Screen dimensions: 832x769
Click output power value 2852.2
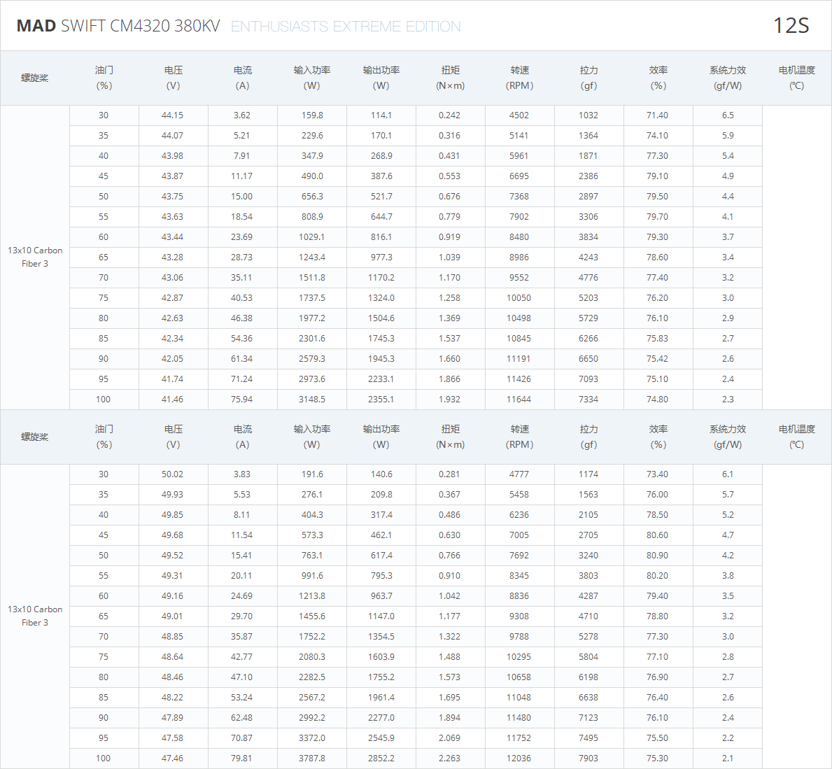click(x=381, y=759)
